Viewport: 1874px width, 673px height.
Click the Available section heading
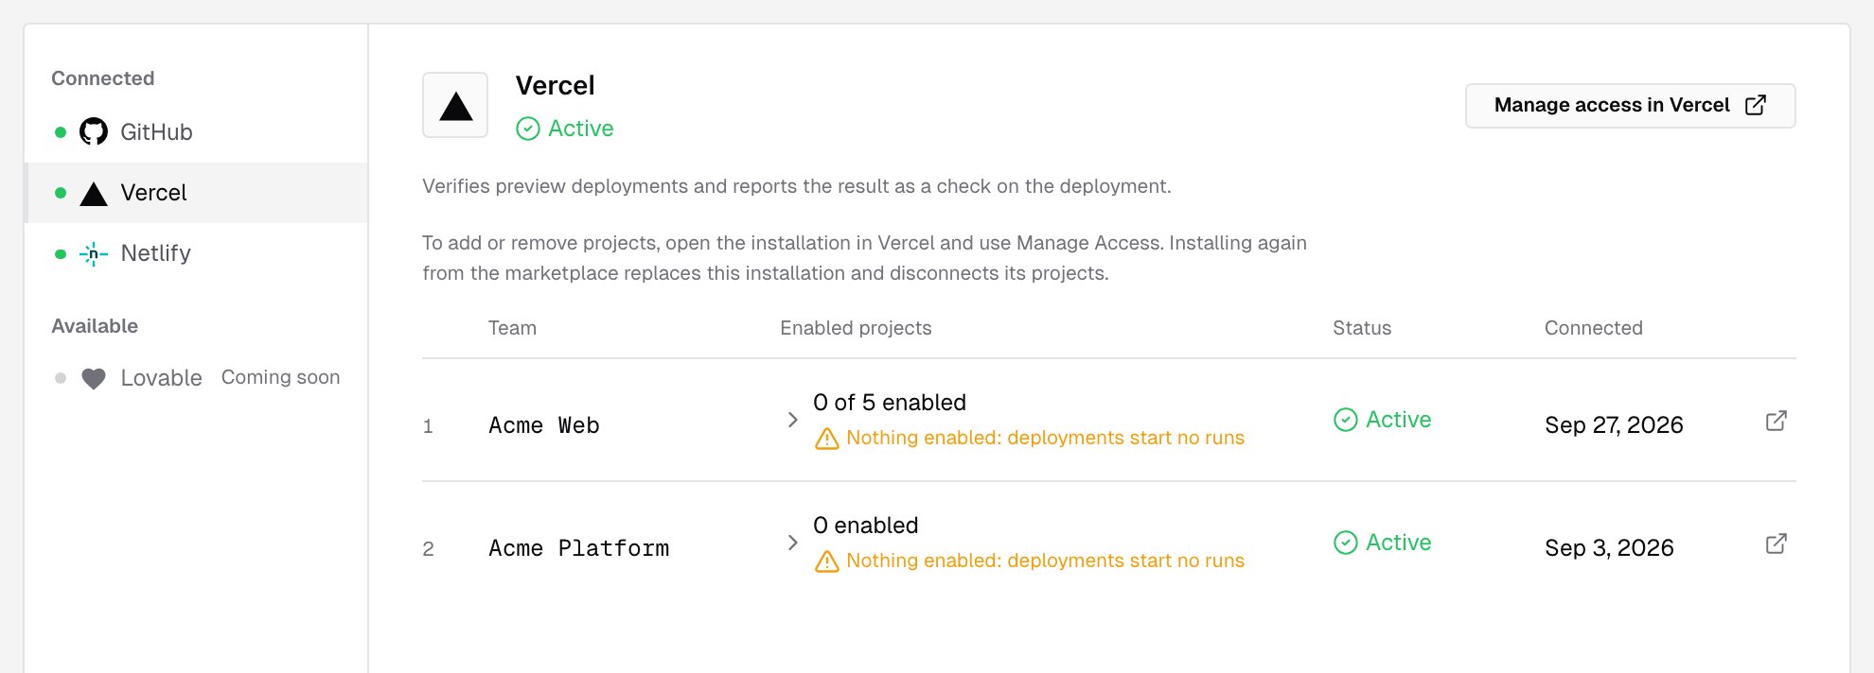(x=95, y=326)
